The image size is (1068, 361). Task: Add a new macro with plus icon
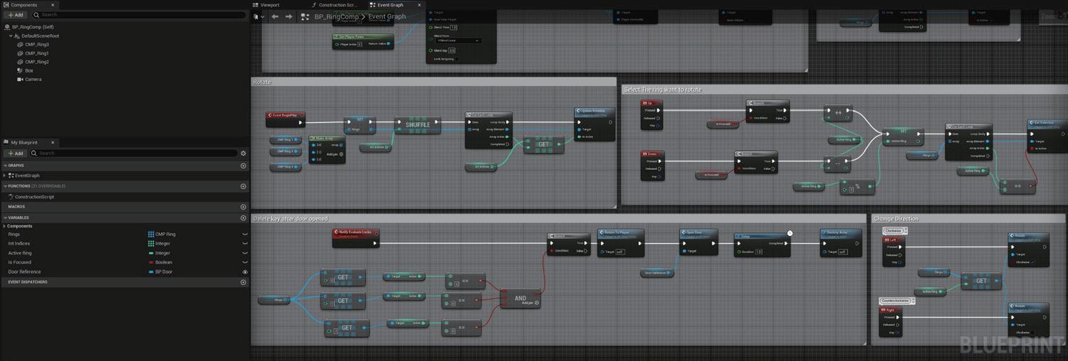pyautogui.click(x=243, y=207)
